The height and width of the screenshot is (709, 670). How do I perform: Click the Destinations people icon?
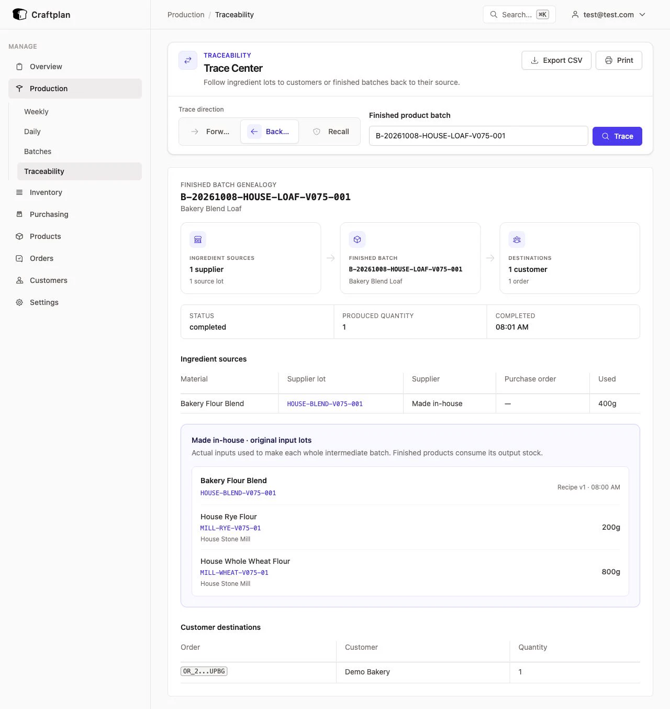pyautogui.click(x=517, y=239)
